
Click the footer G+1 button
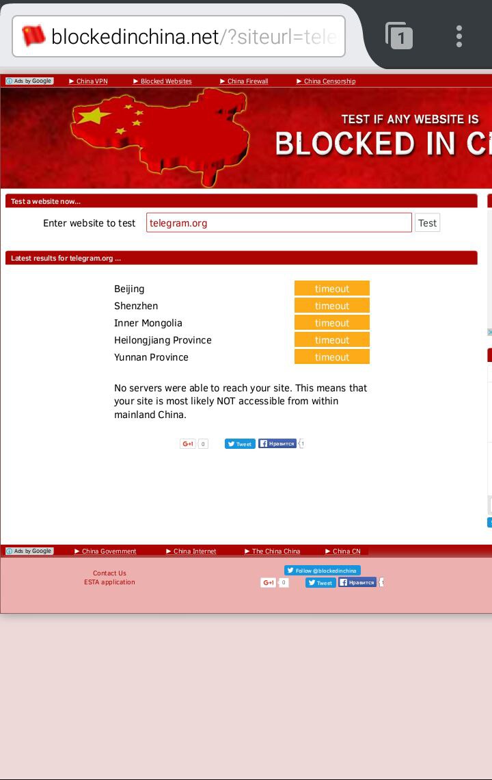[269, 582]
